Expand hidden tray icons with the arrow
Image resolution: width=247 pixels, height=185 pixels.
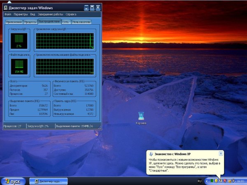(207, 180)
